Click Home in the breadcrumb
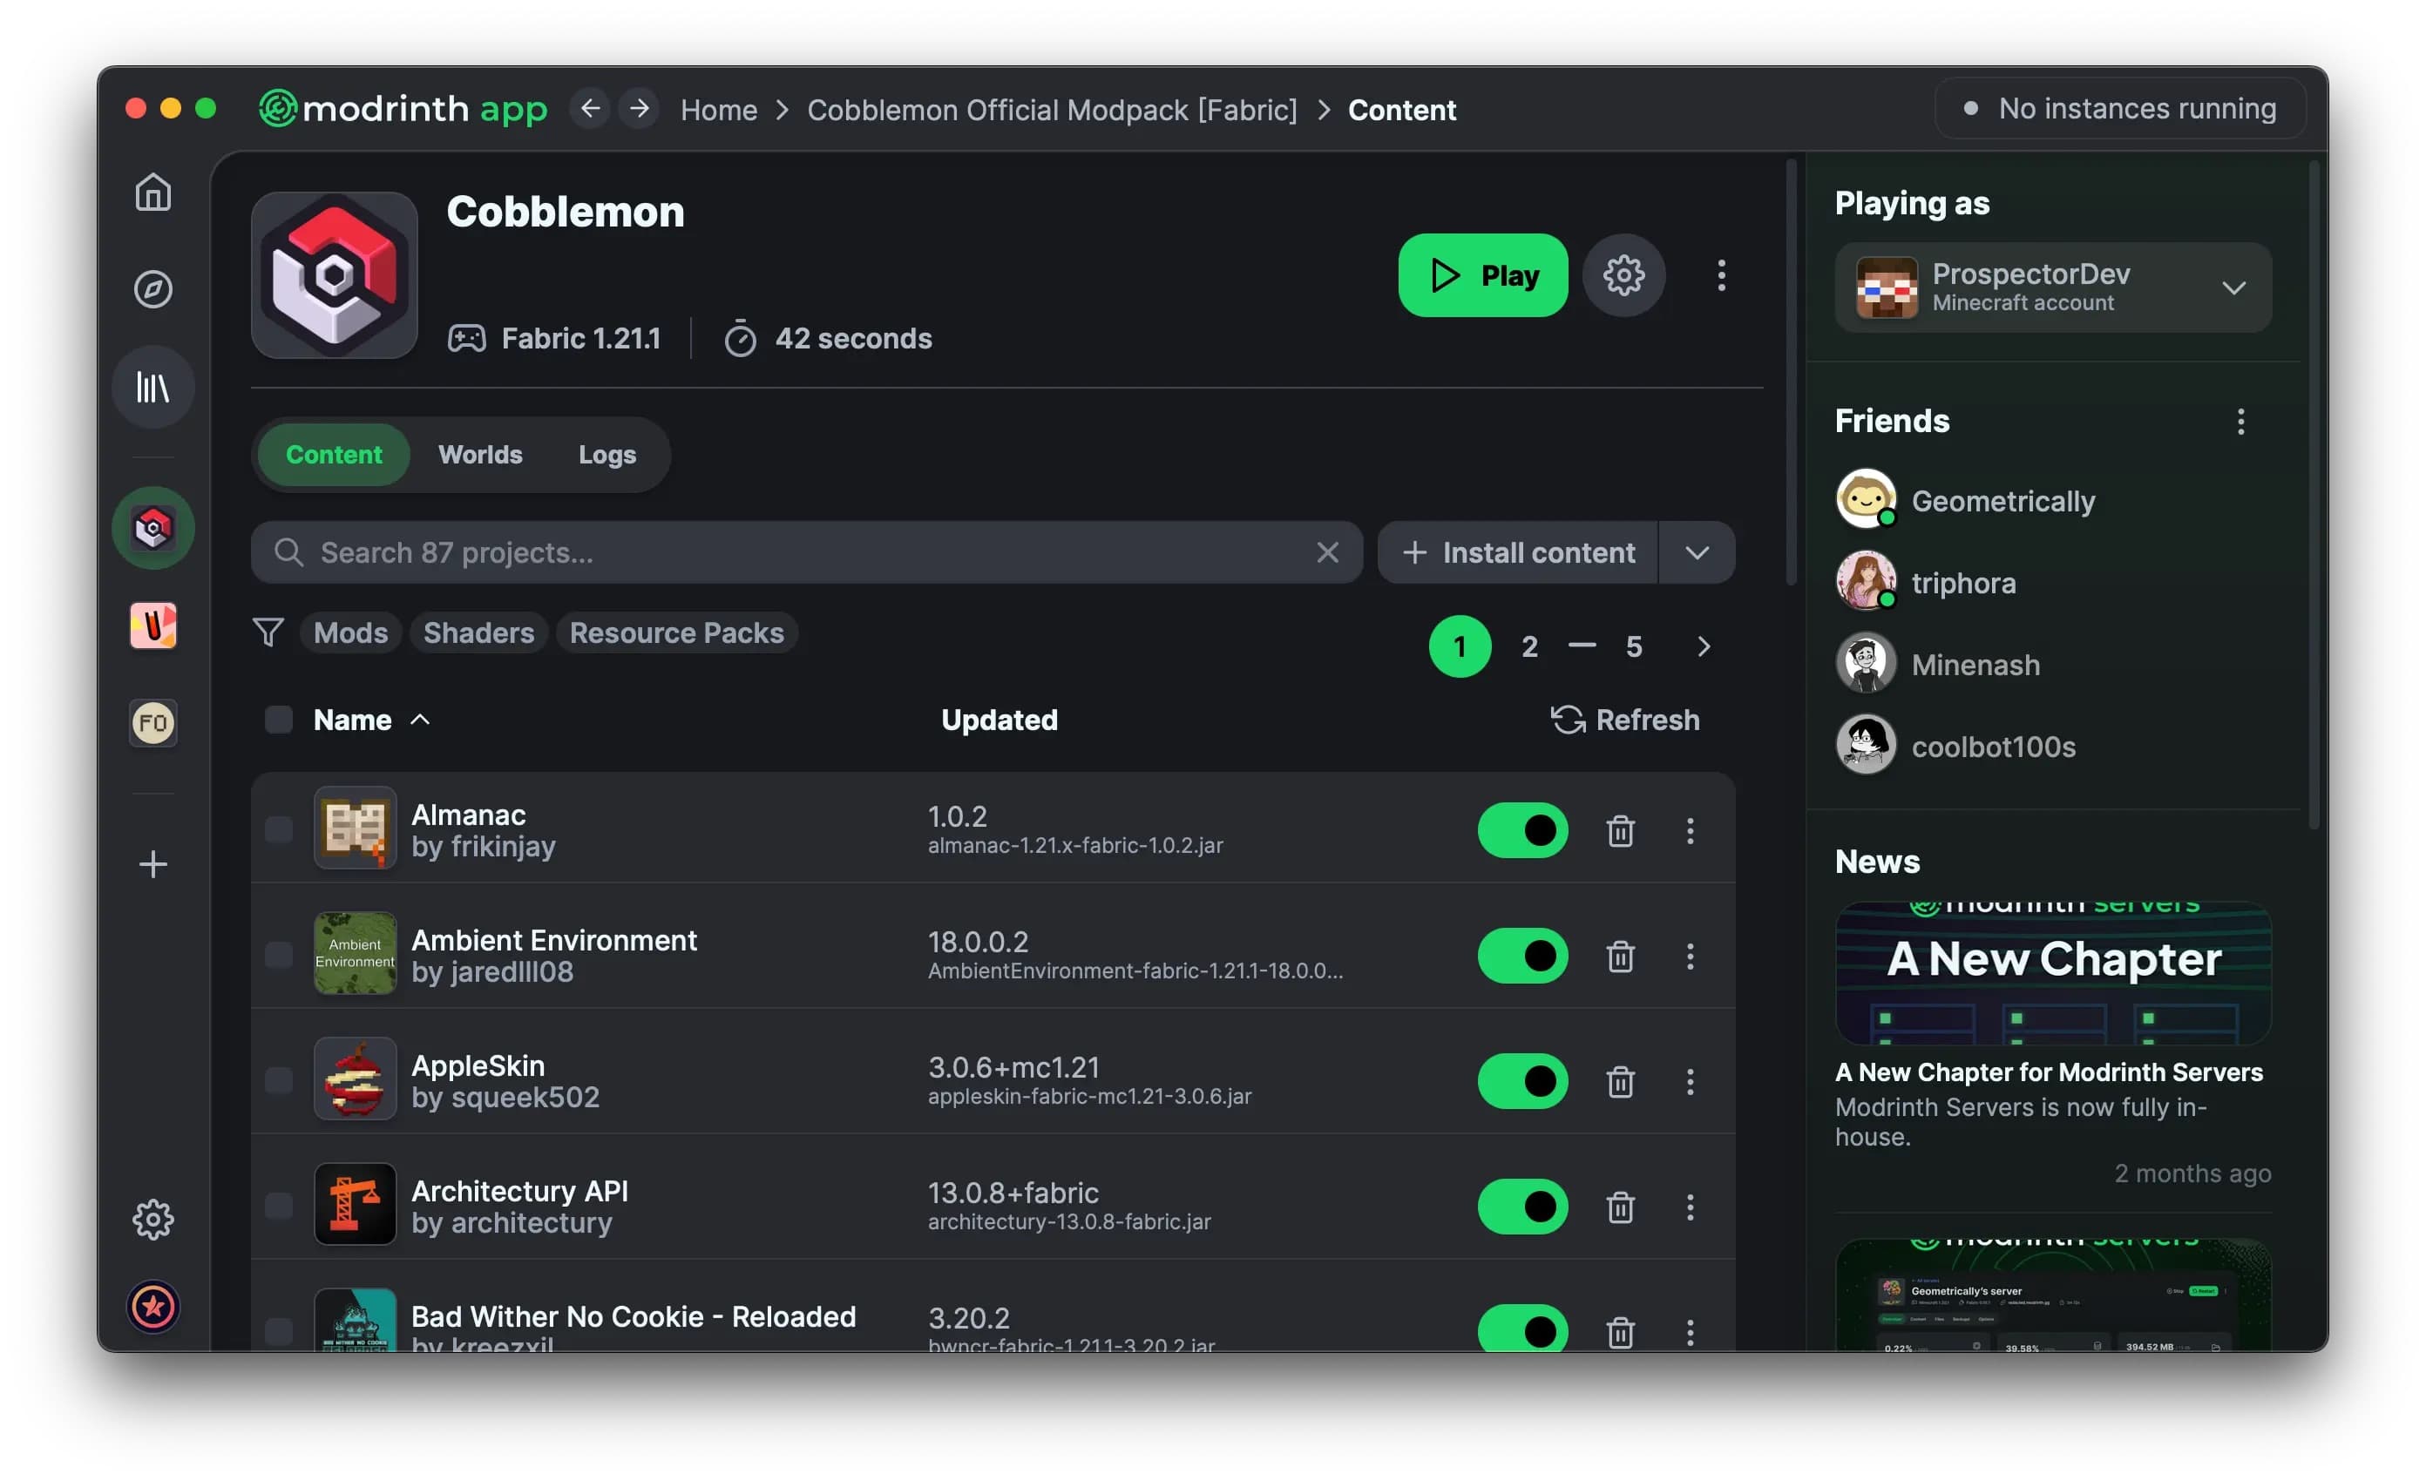2426x1481 pixels. 719,109
